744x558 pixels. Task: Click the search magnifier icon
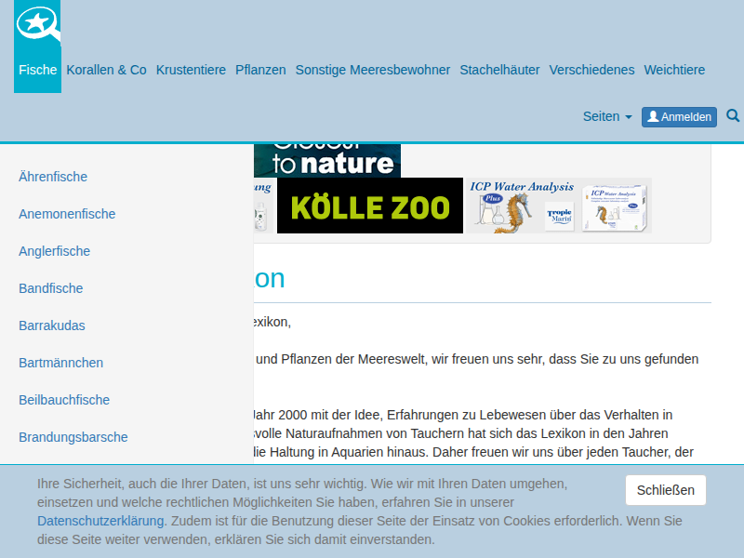tap(733, 116)
